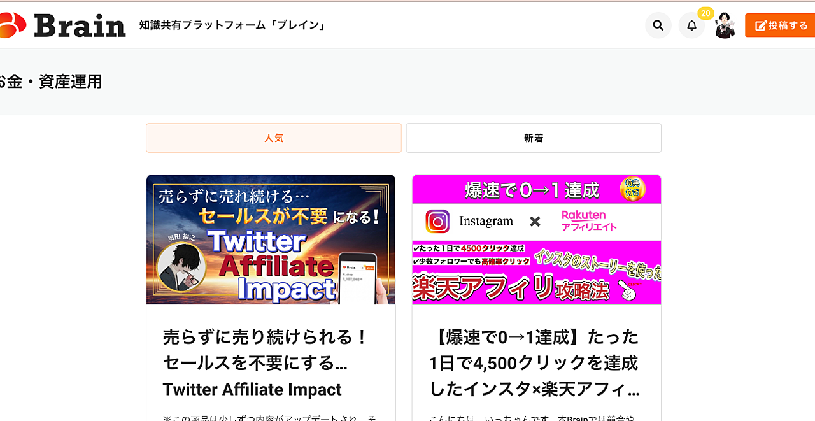Click the tagline 知識共有プラットフォーム「ブレイン」
Screen dimensions: 815x421
[233, 25]
